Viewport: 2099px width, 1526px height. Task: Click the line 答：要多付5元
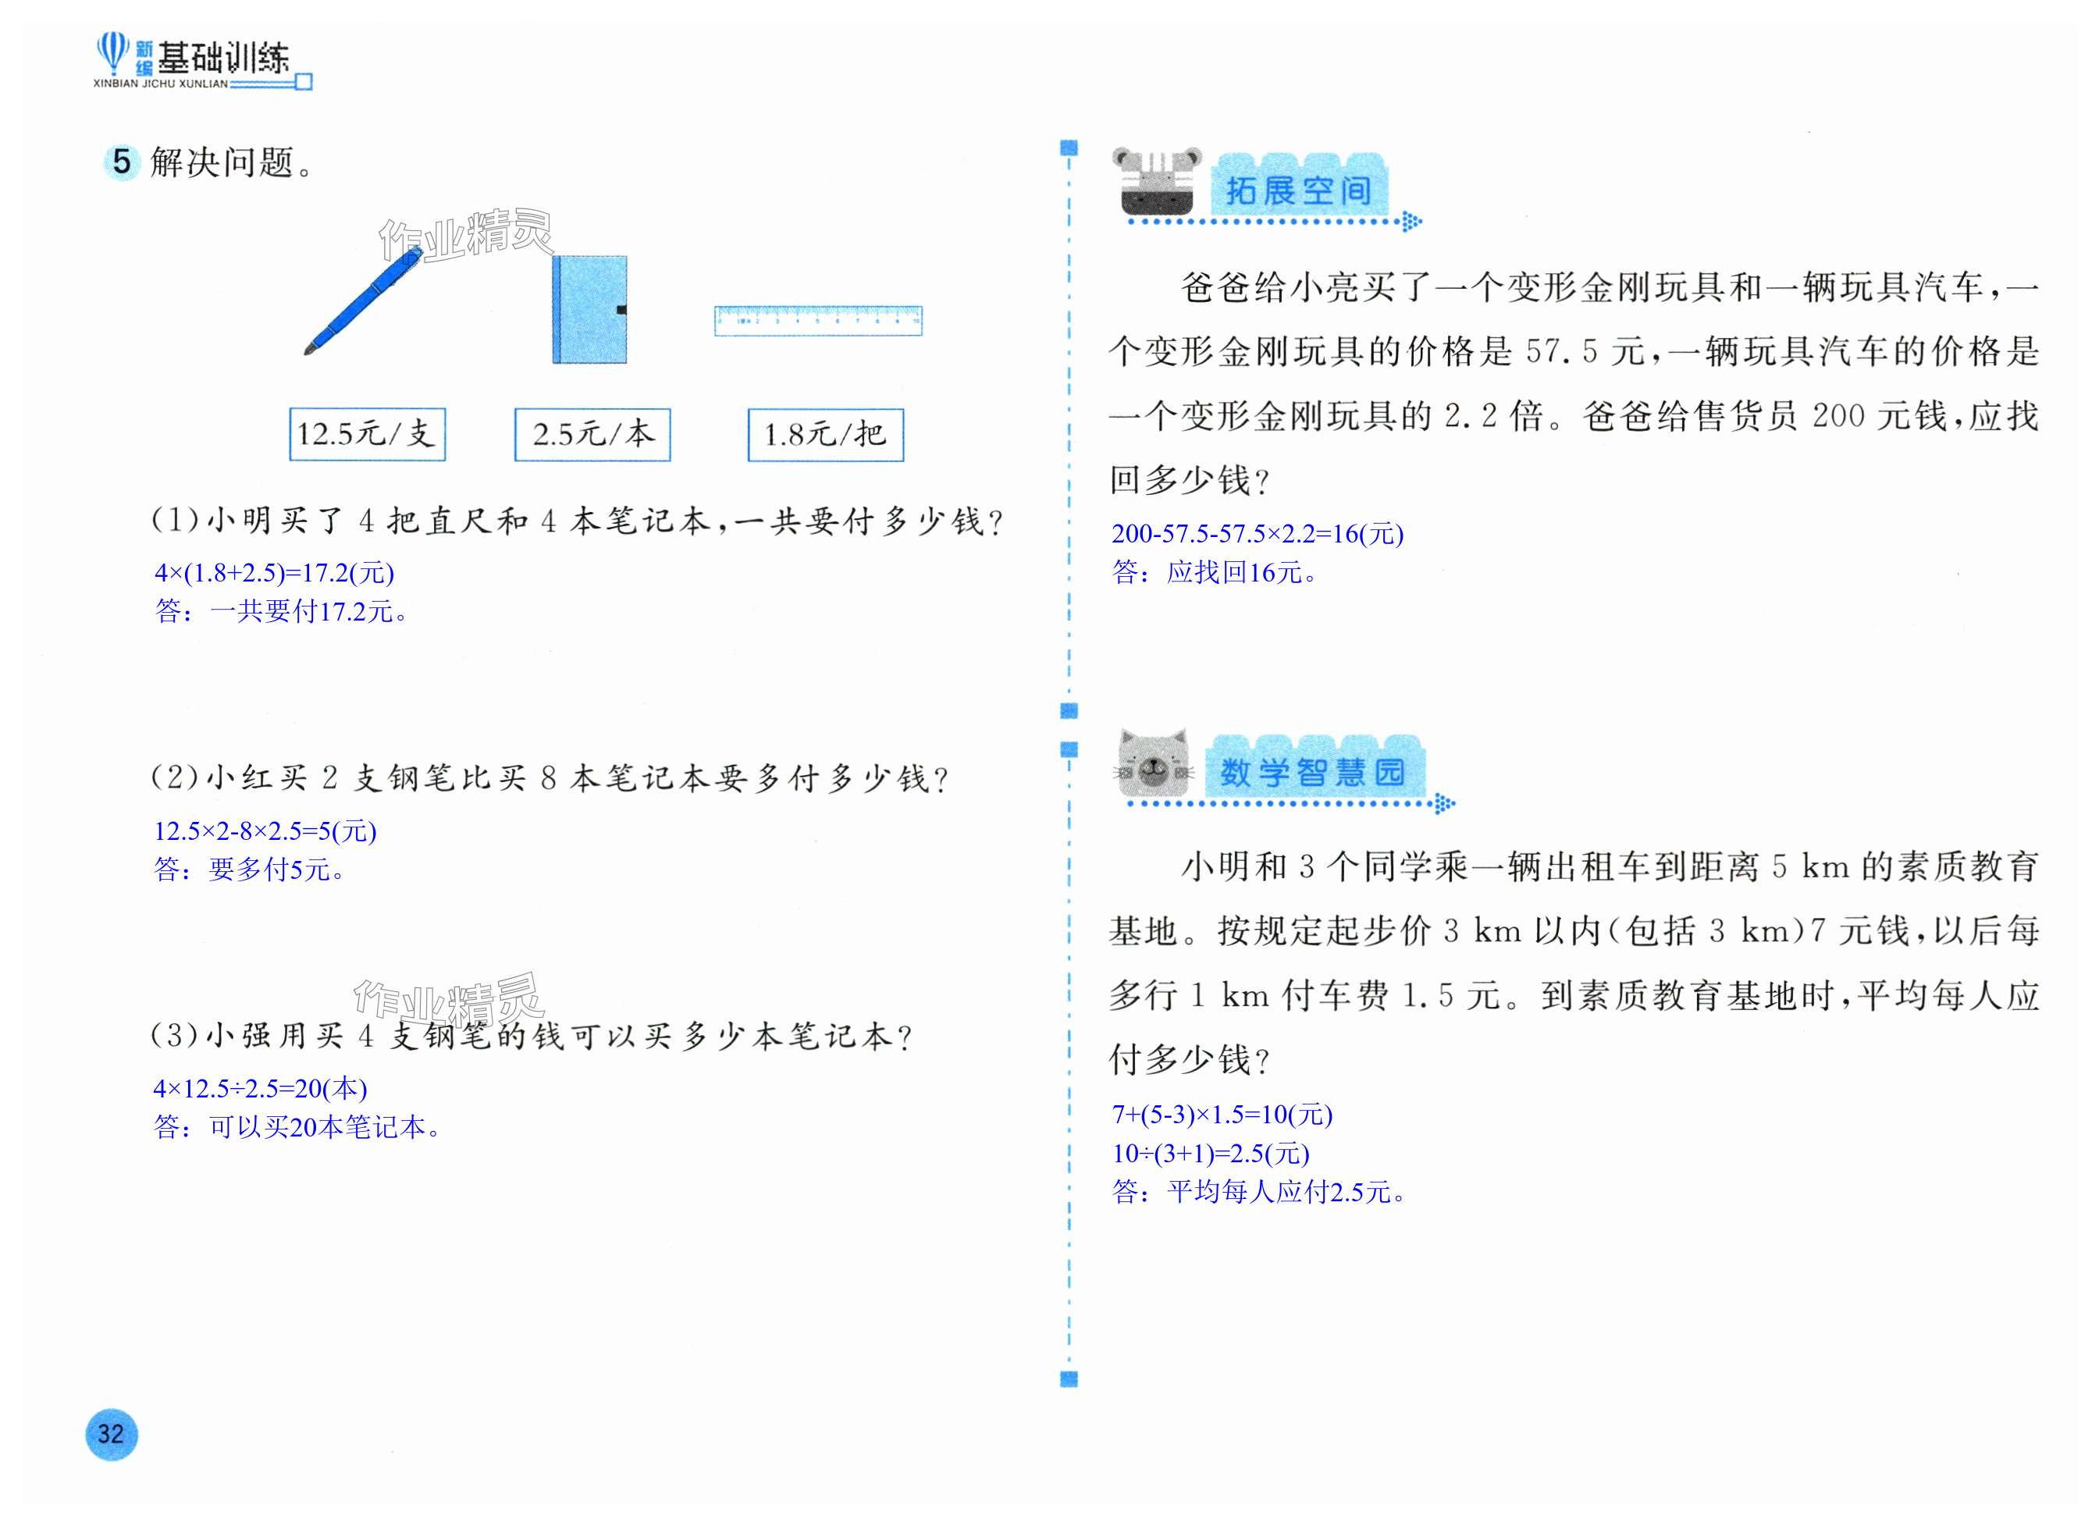250,869
